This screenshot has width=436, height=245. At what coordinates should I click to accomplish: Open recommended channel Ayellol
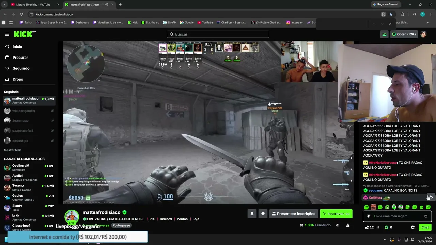pos(29,178)
